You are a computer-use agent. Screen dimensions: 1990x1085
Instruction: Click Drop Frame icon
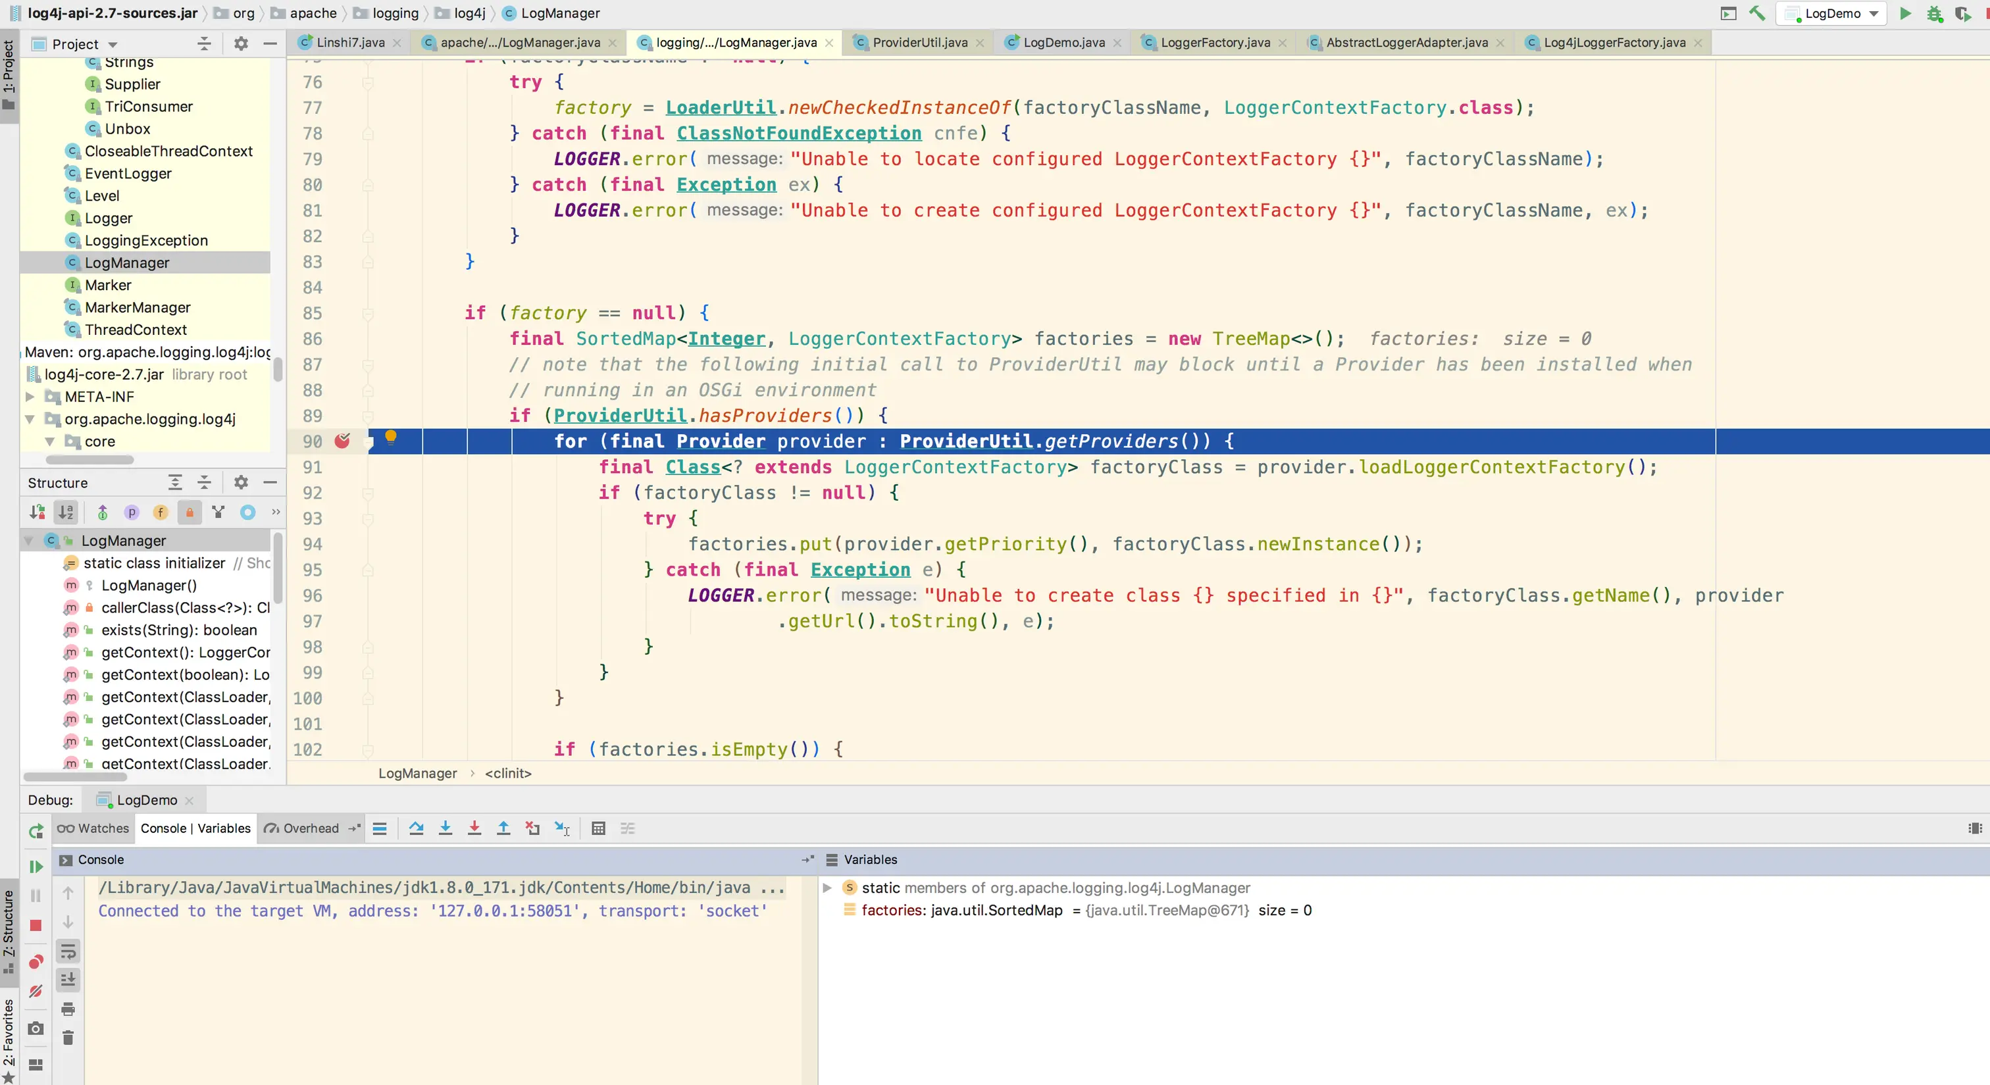[533, 828]
